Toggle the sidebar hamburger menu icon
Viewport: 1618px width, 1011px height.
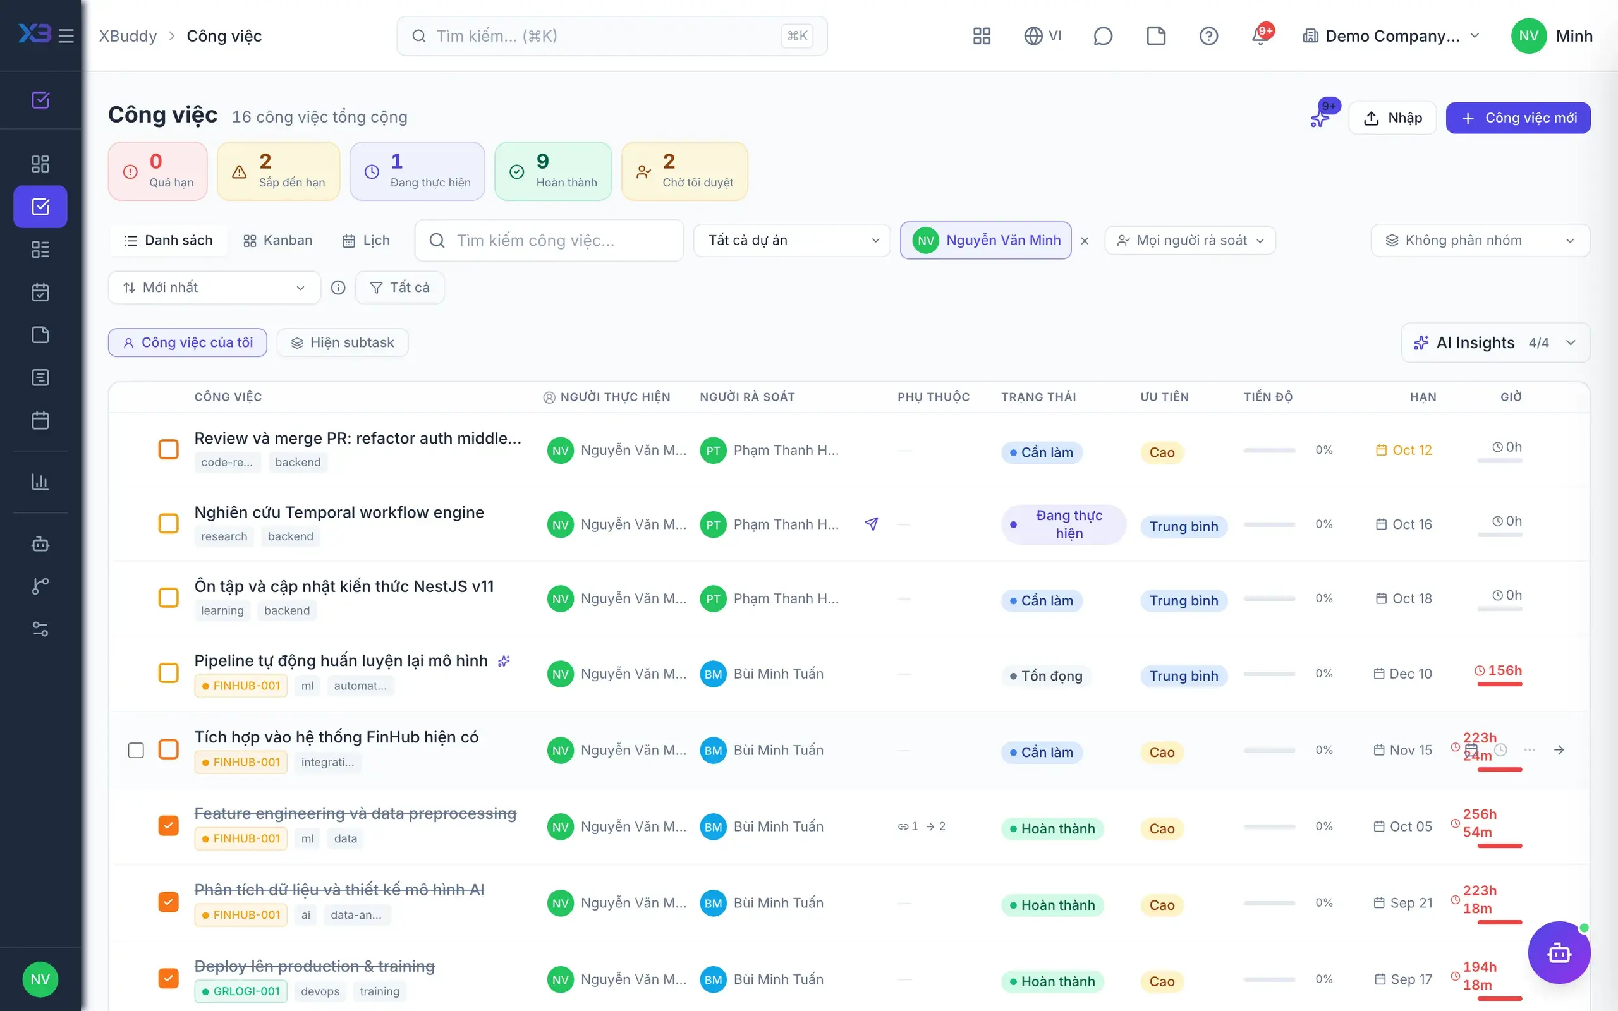(66, 35)
